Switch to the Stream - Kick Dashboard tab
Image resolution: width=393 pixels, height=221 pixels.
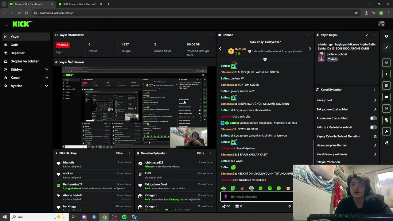tap(31, 4)
